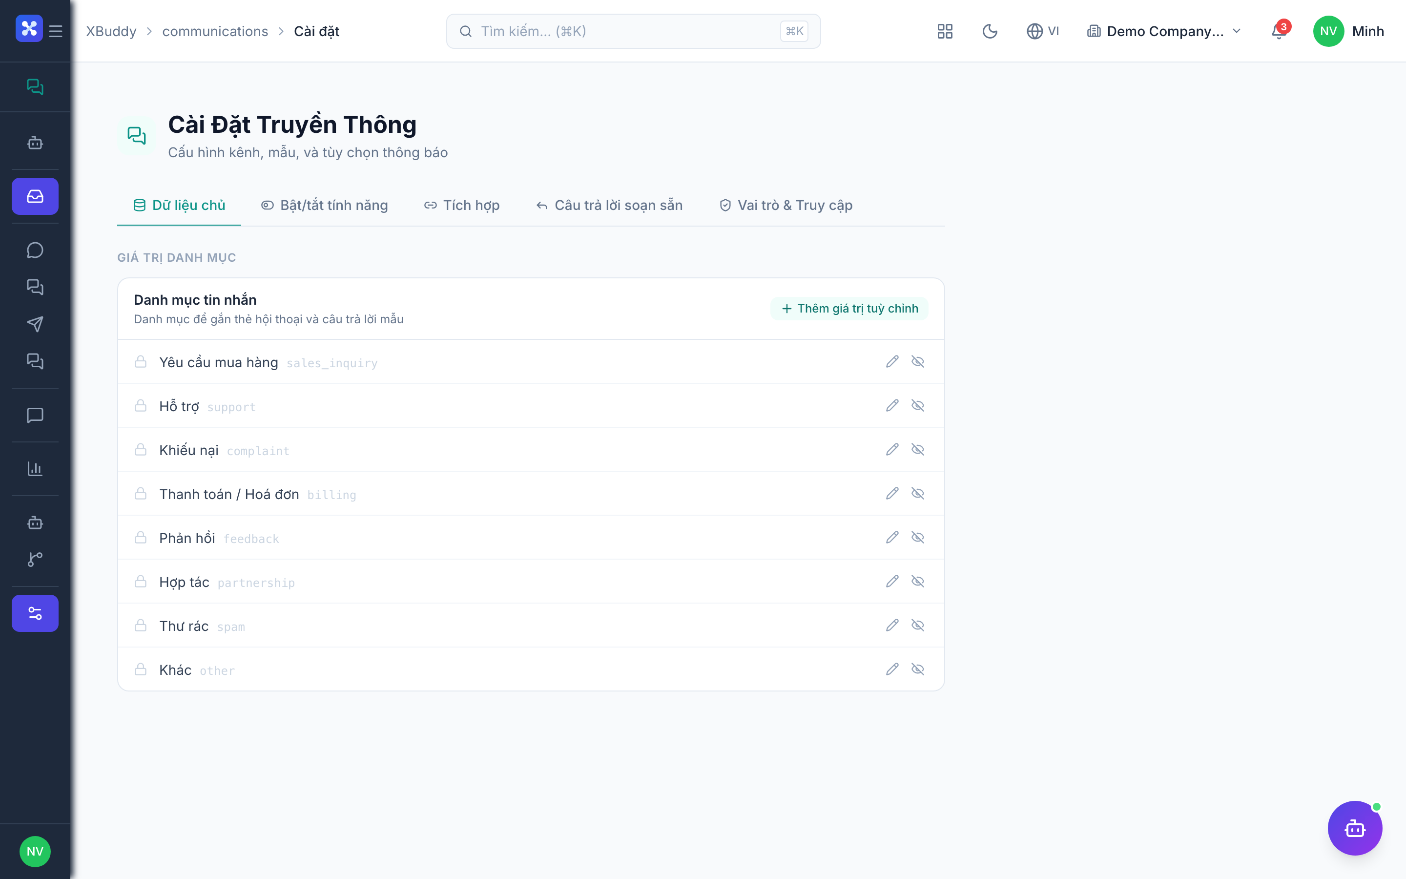Click the Danh mục tin nhắn heading
1406x879 pixels.
tap(195, 299)
